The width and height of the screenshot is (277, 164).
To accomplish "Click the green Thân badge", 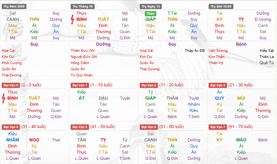I will tap(151, 14).
